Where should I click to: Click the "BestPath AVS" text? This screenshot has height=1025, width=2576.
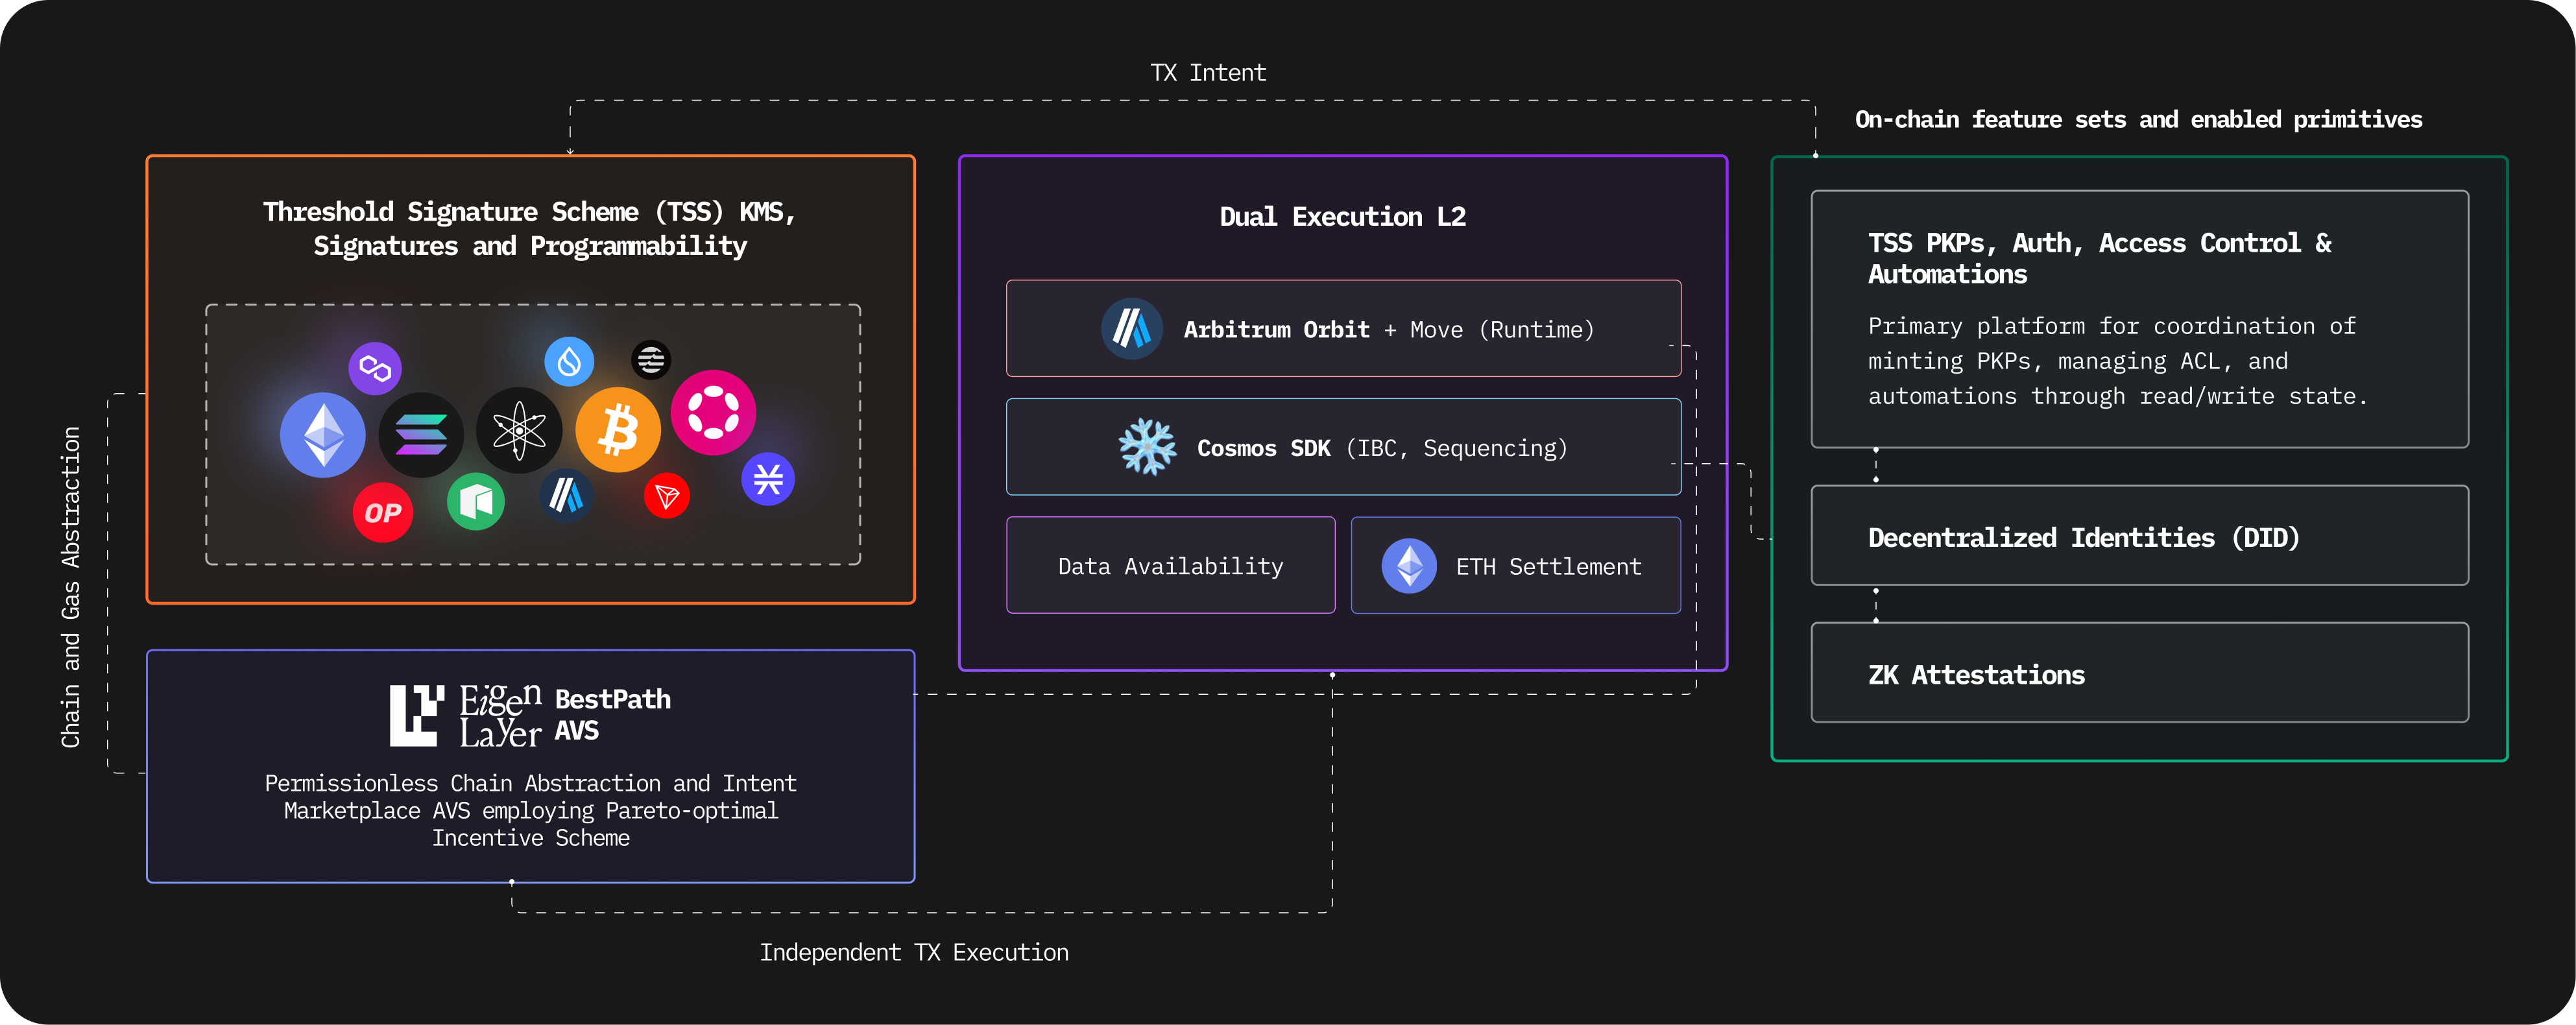point(612,715)
